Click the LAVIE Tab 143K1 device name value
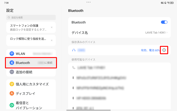 point(155,33)
